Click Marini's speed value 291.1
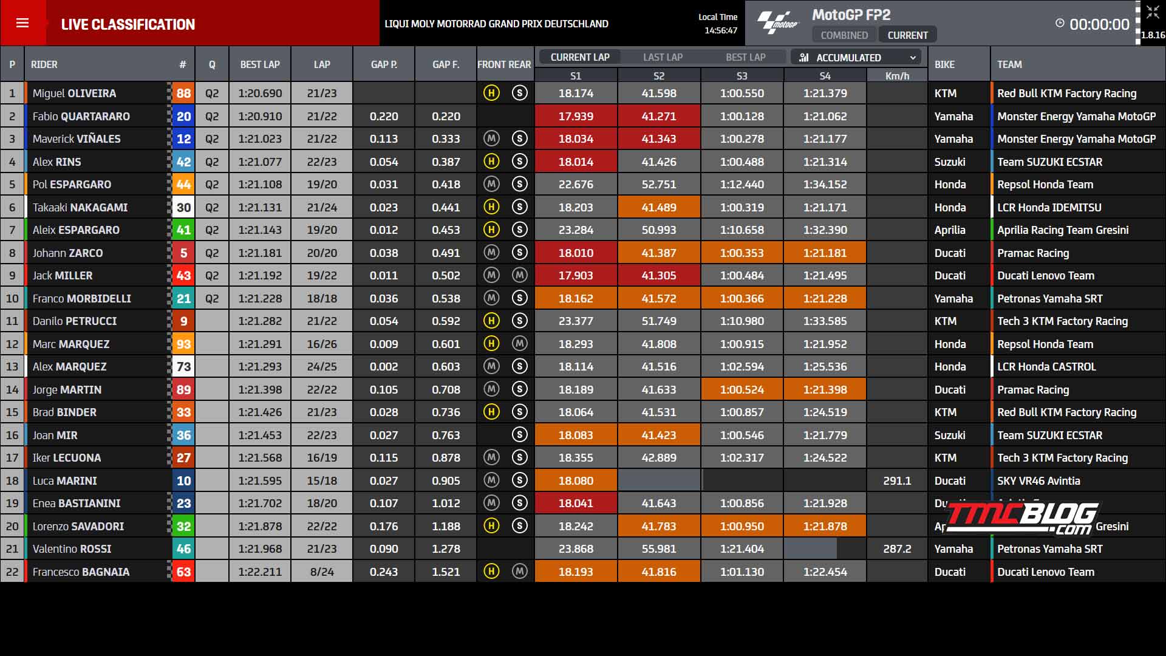The width and height of the screenshot is (1166, 656). pos(897,480)
